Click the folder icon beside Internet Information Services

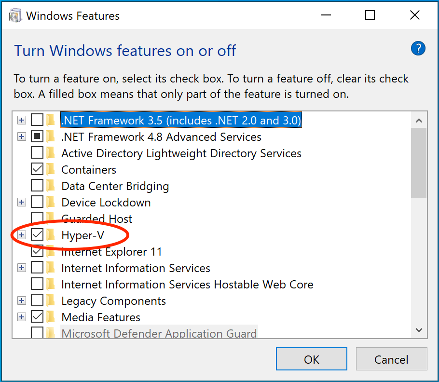pos(50,268)
